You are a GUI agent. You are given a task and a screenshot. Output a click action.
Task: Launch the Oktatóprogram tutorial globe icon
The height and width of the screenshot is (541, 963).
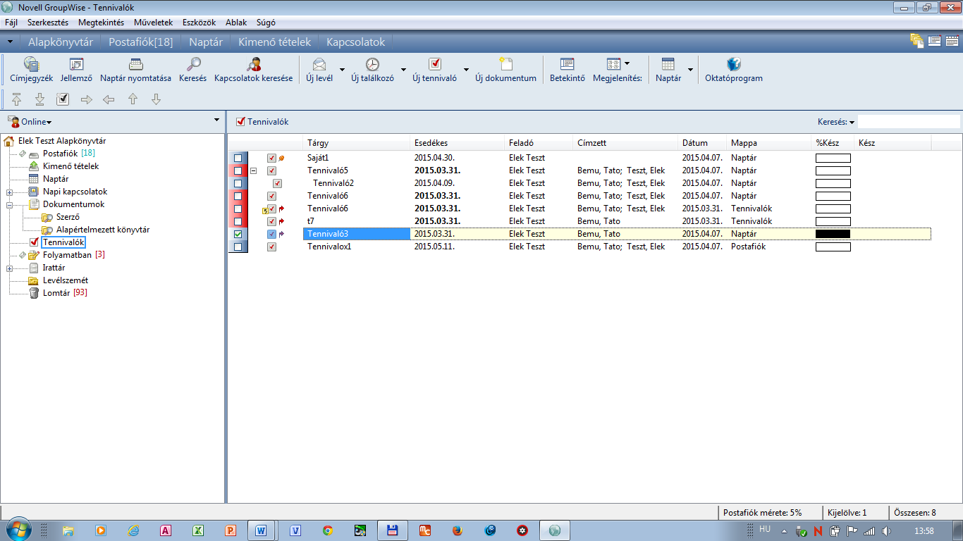tap(734, 64)
